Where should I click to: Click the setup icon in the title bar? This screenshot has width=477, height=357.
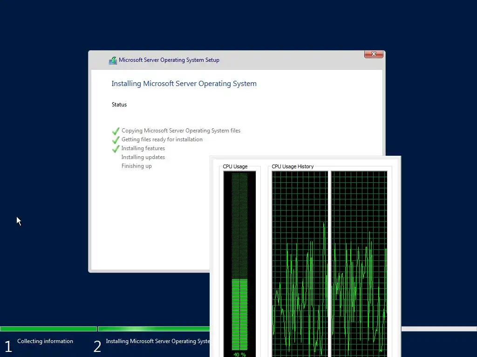[x=113, y=60]
